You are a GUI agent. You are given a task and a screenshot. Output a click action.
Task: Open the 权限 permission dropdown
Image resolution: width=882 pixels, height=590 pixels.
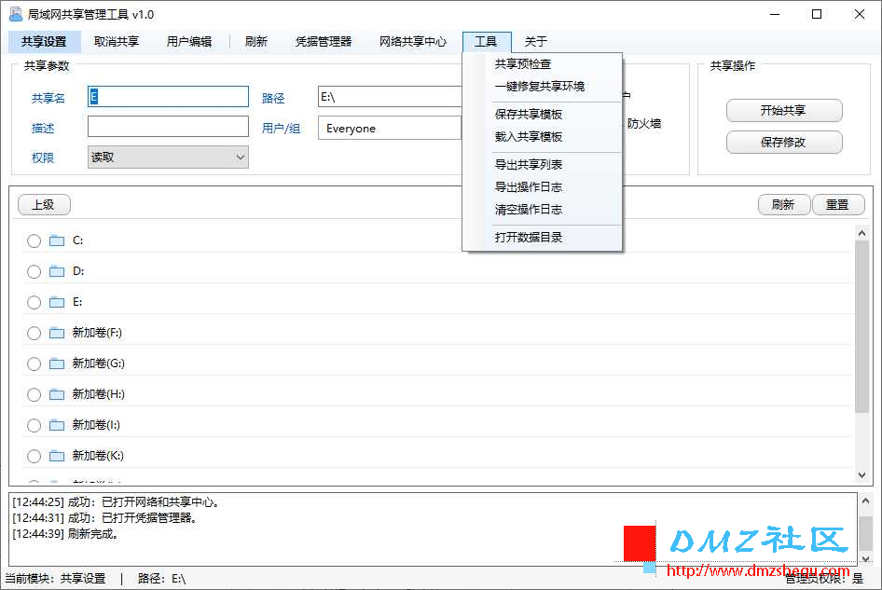[168, 158]
